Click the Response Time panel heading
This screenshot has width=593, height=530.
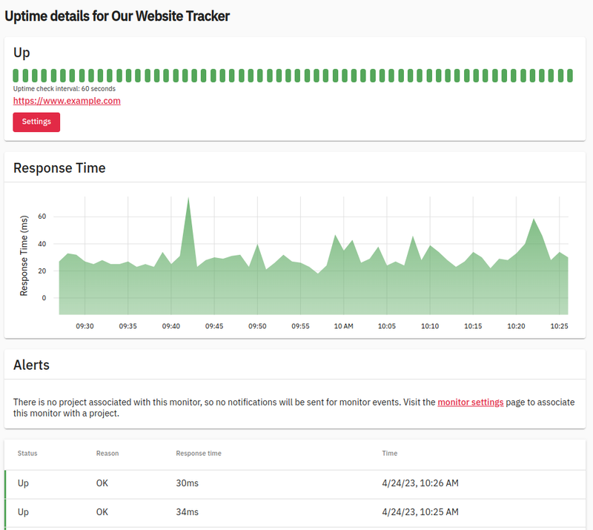click(x=59, y=168)
